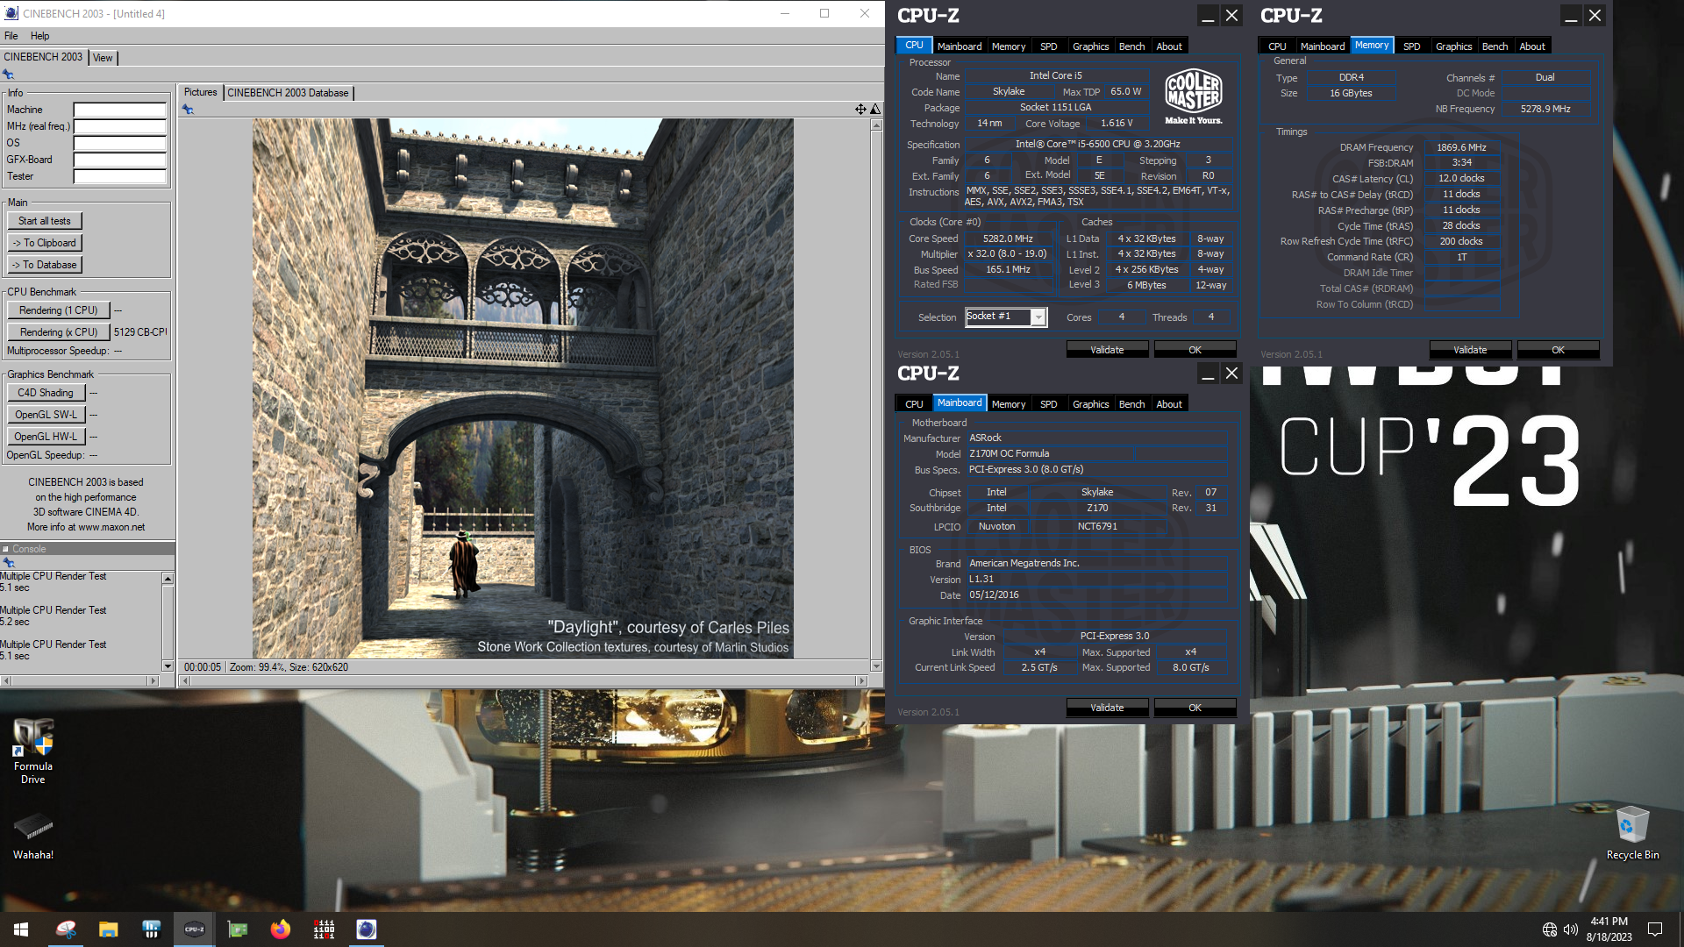Open File Explorer from taskbar
The height and width of the screenshot is (947, 1684).
pyautogui.click(x=109, y=929)
